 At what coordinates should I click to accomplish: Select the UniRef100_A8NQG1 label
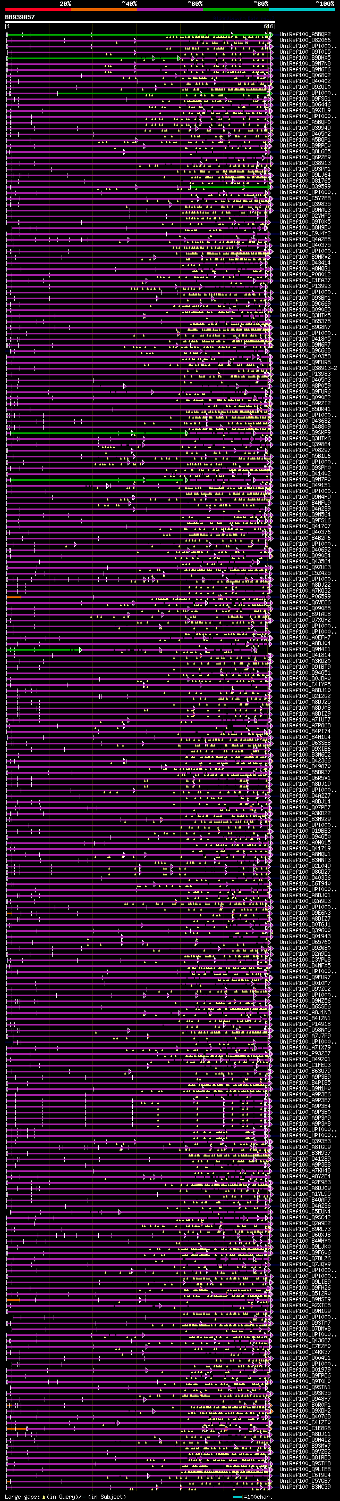tap(305, 268)
